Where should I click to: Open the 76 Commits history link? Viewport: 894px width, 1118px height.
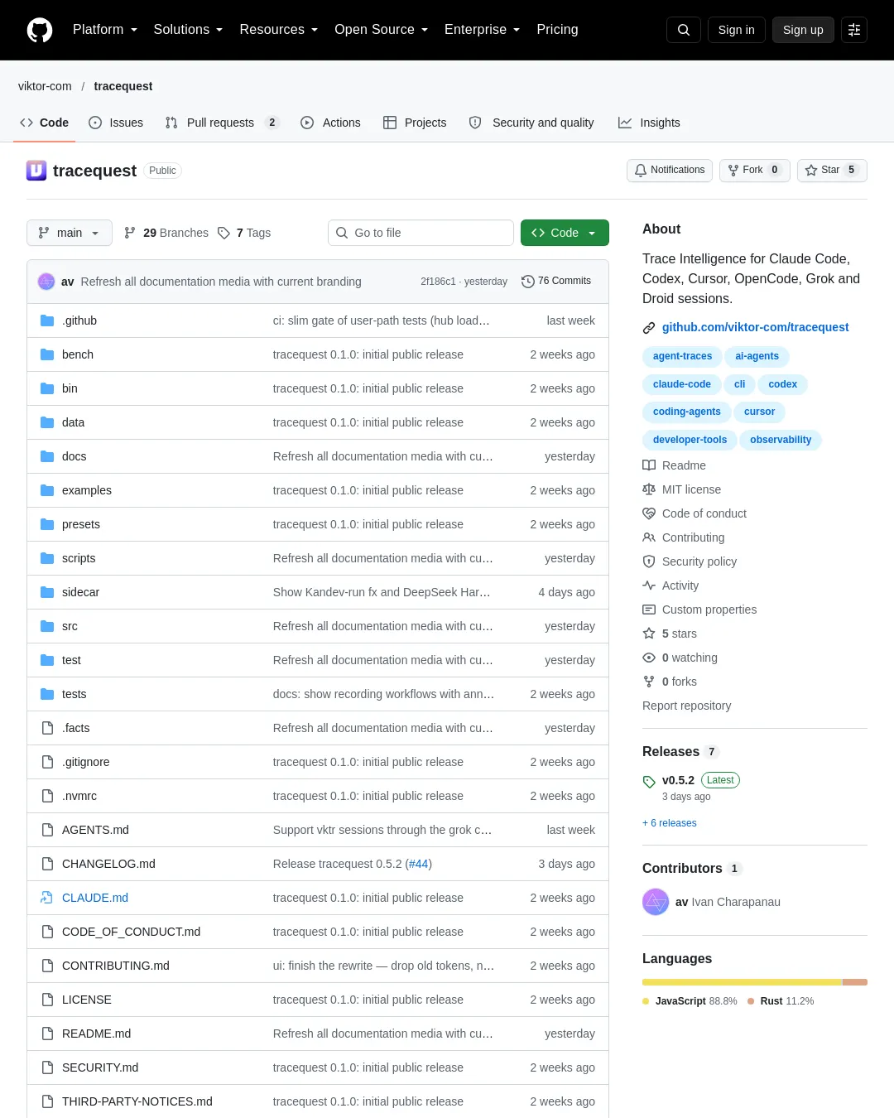556,282
